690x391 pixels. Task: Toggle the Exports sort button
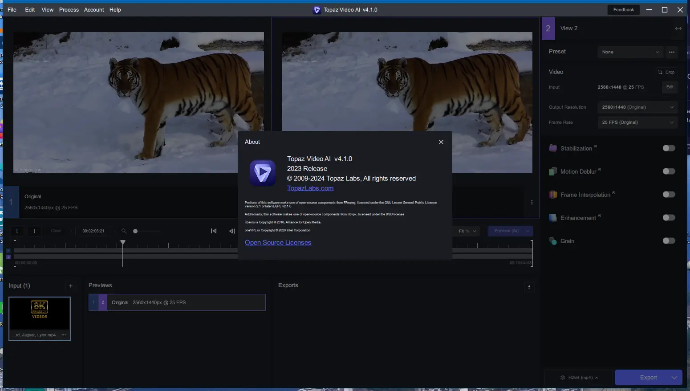click(x=529, y=287)
